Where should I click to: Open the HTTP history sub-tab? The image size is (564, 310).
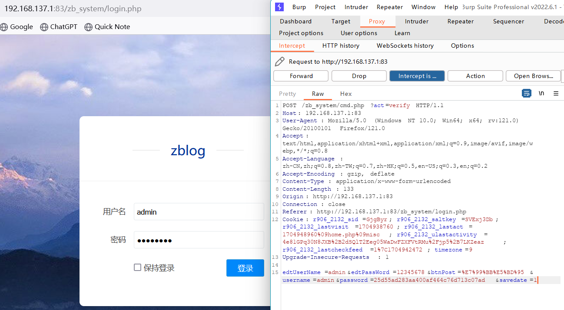(x=341, y=46)
